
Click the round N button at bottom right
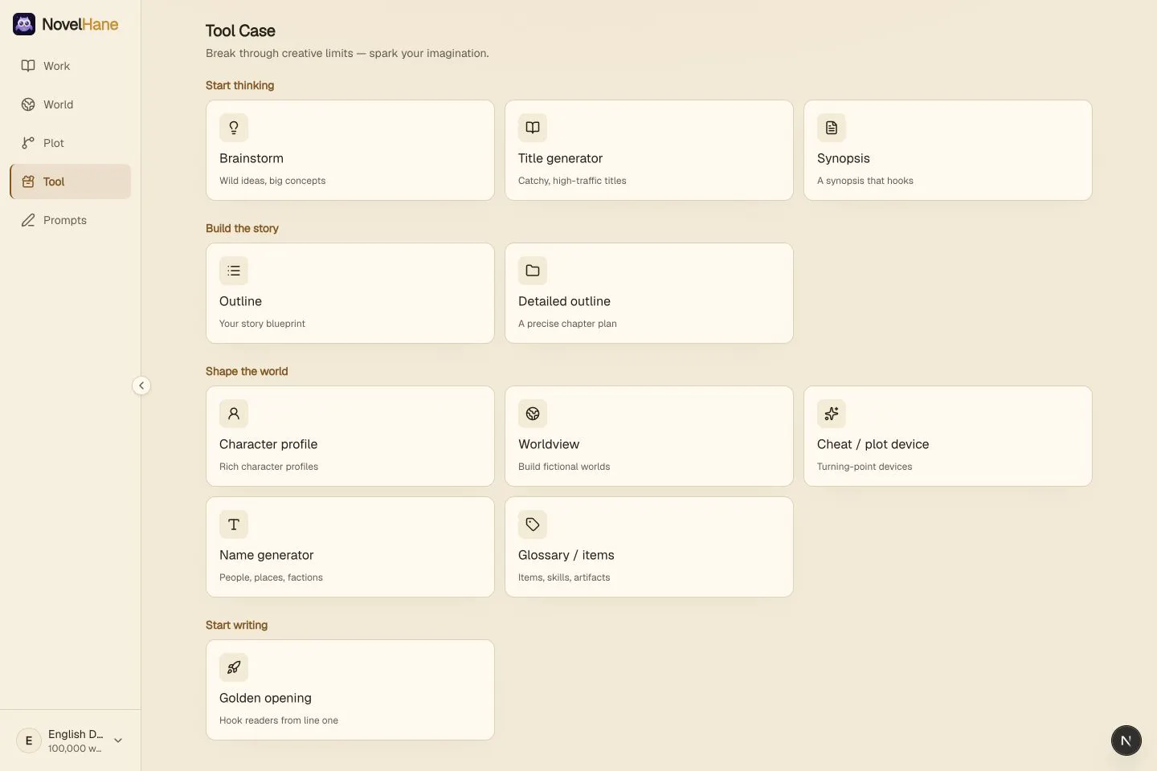(1126, 740)
